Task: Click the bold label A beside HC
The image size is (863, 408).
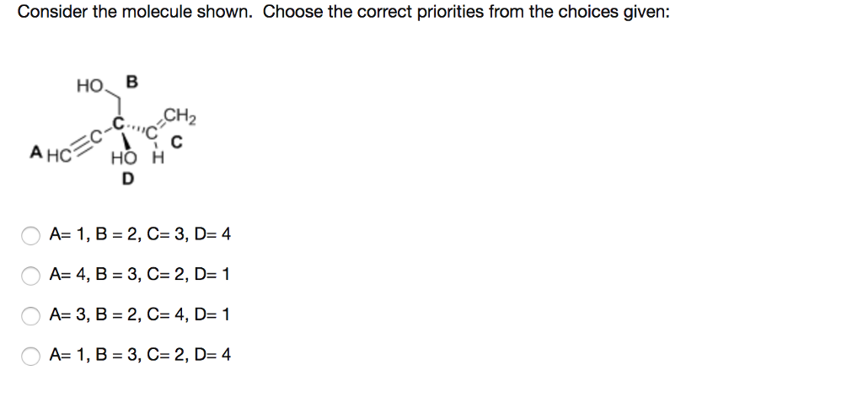Action: (35, 152)
